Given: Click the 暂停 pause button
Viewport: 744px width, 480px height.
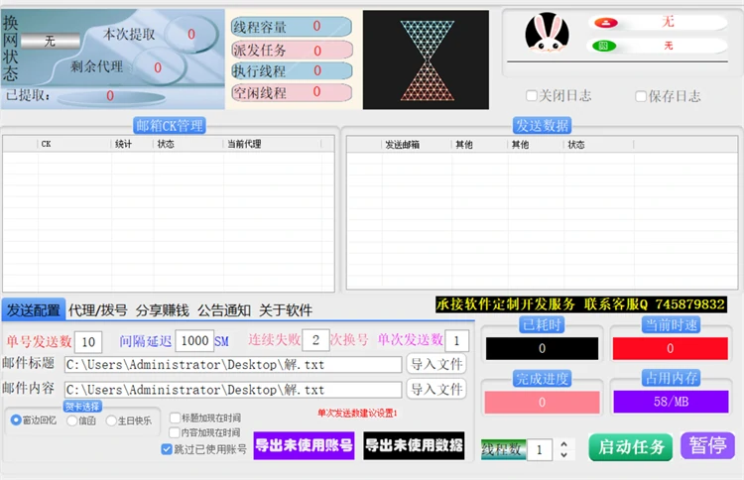Looking at the screenshot, I should click(x=707, y=445).
